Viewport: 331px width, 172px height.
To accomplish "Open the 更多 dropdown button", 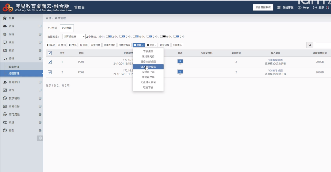I will (152, 45).
